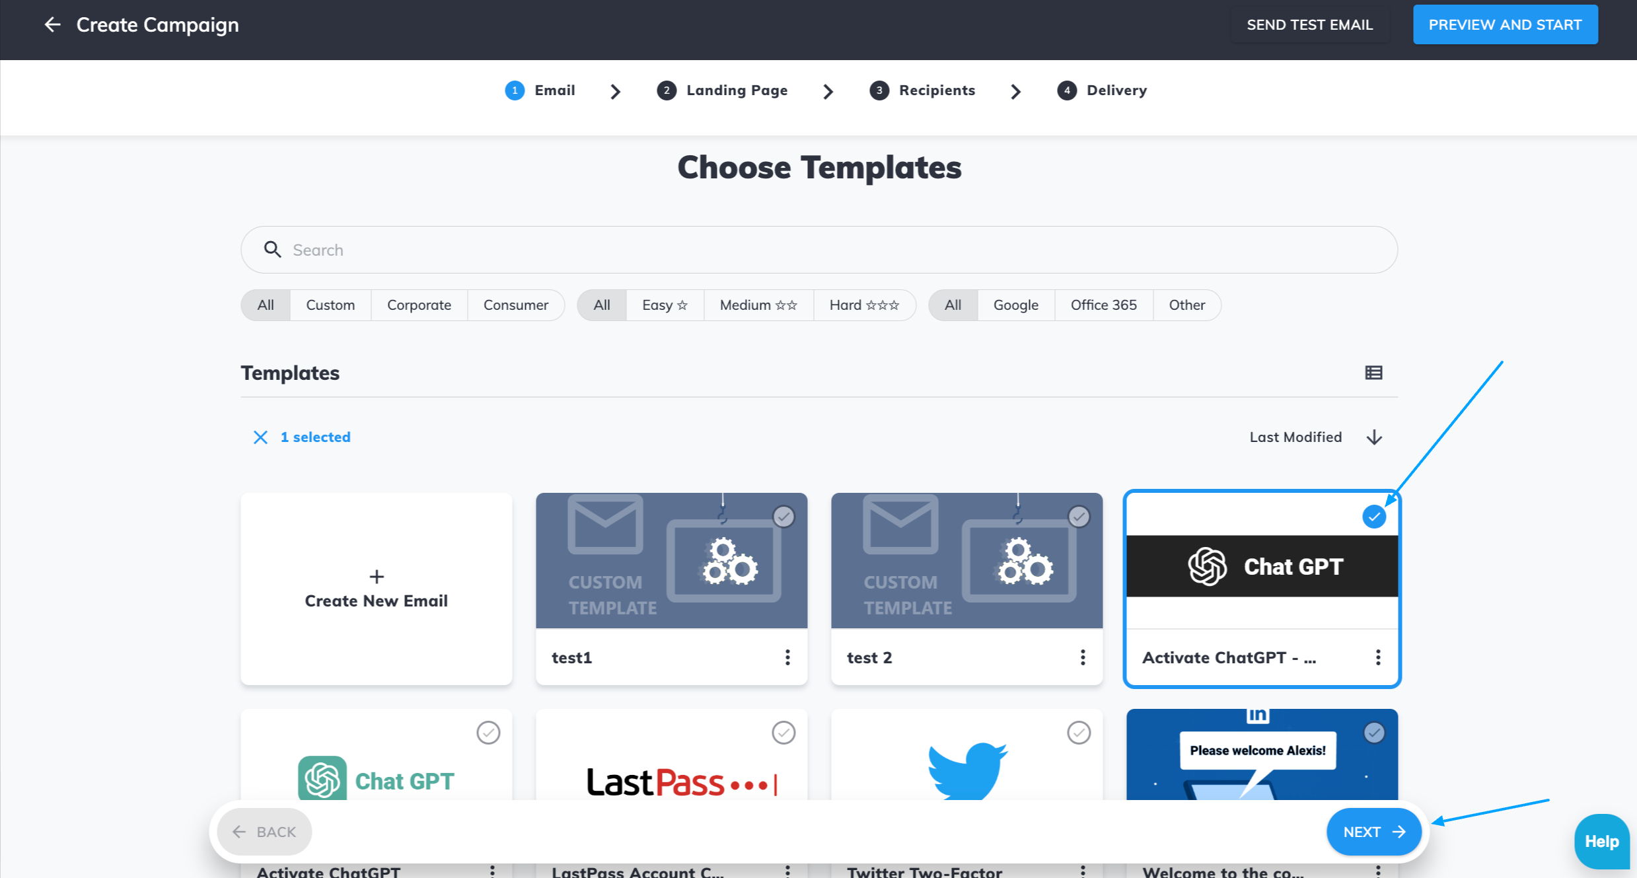The image size is (1637, 878).
Task: Filter templates by Corporate category
Action: 419,305
